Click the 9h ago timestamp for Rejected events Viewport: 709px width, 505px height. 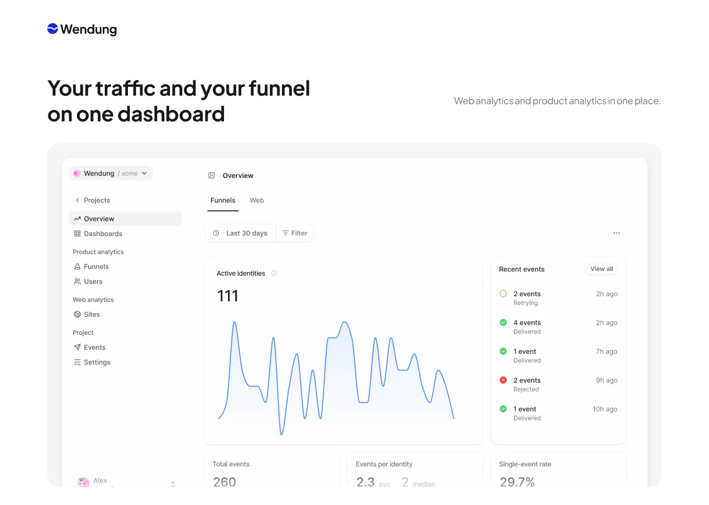pos(607,381)
